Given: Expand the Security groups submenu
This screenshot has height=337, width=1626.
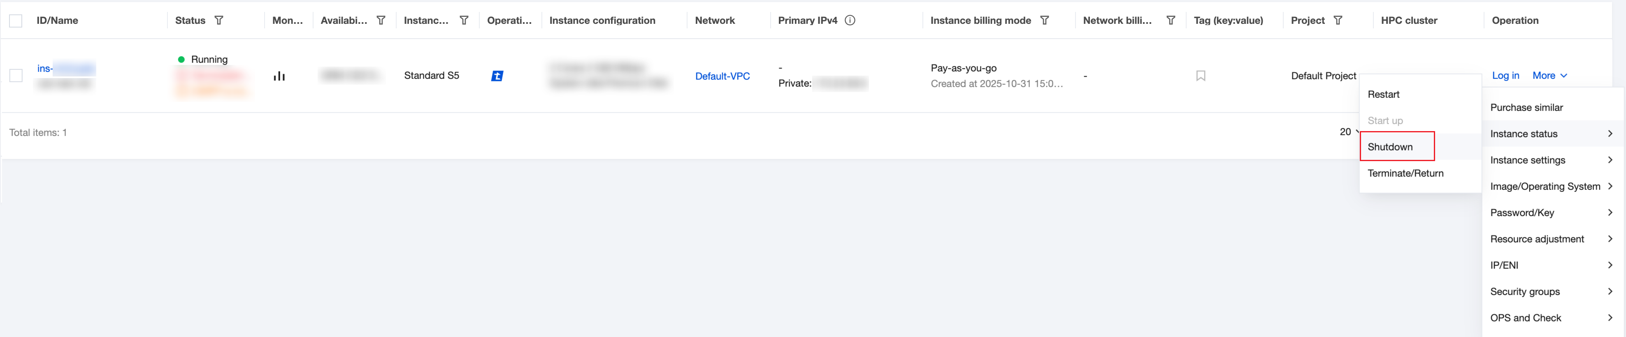Looking at the screenshot, I should coord(1550,291).
